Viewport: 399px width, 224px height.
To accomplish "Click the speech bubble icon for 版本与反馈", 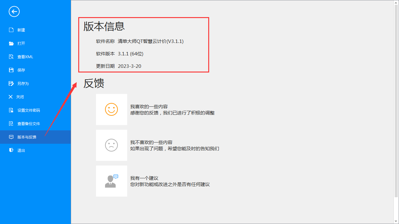I will [11, 137].
